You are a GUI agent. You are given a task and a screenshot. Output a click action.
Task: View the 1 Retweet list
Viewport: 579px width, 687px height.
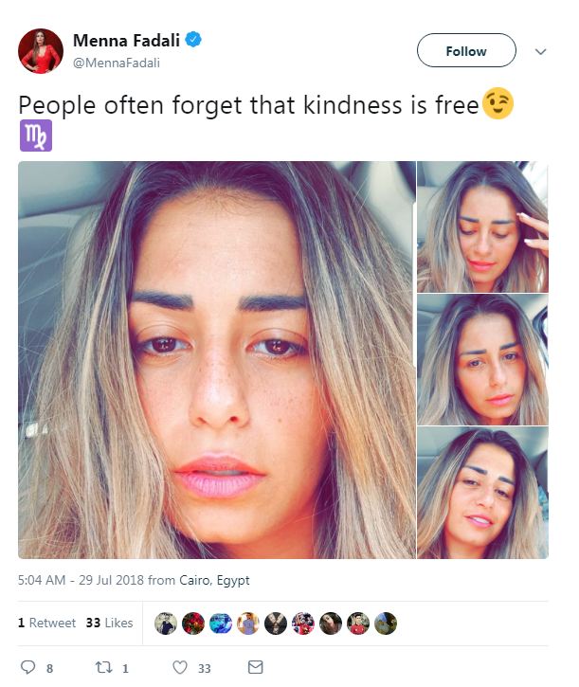point(46,623)
